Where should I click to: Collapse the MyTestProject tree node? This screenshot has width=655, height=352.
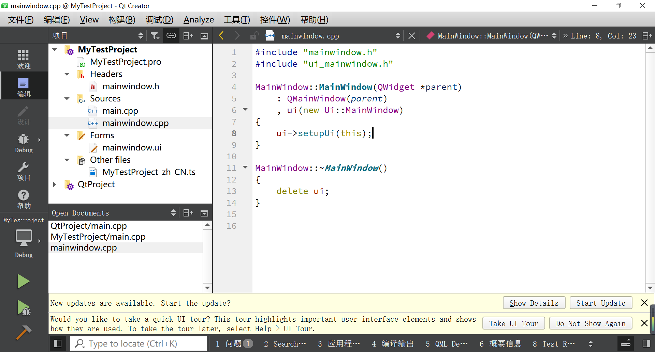click(x=55, y=50)
